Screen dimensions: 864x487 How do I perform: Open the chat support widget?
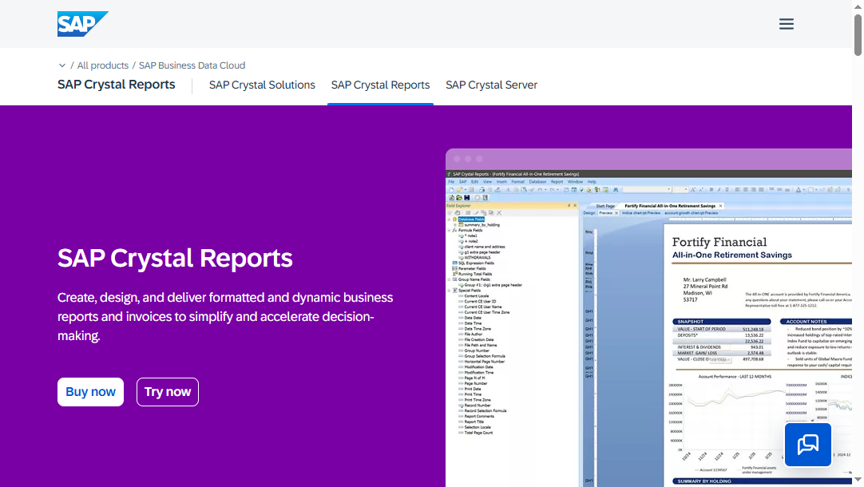pyautogui.click(x=808, y=445)
